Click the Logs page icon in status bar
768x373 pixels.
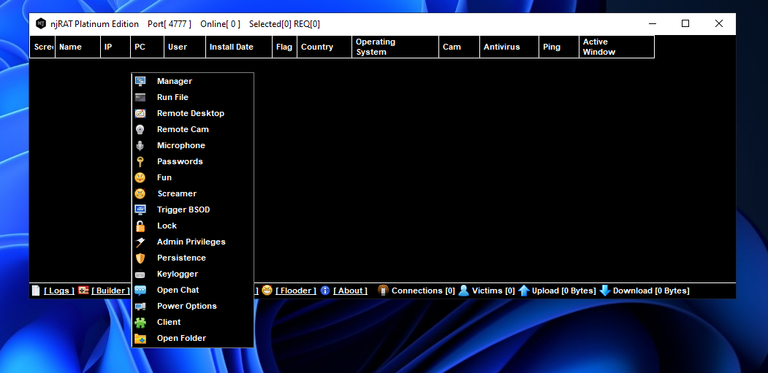coord(36,291)
